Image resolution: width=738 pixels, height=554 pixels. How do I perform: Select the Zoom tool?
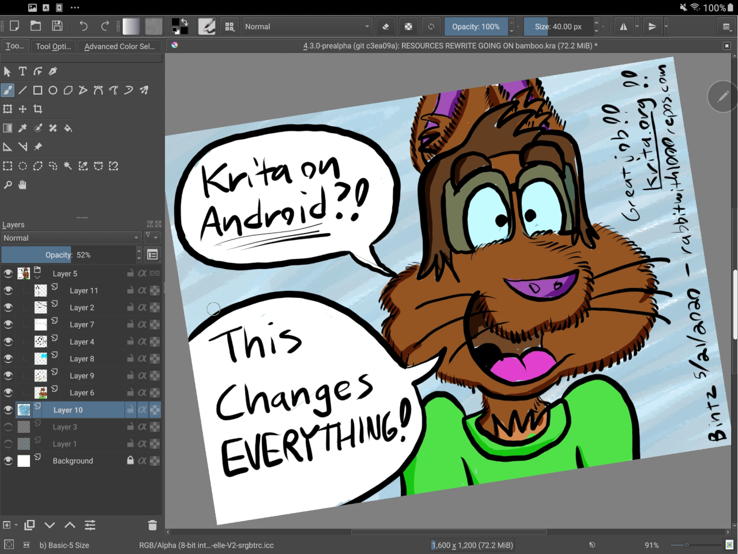[x=7, y=185]
